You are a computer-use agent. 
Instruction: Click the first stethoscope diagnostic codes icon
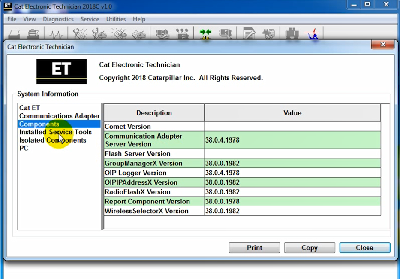(79, 34)
